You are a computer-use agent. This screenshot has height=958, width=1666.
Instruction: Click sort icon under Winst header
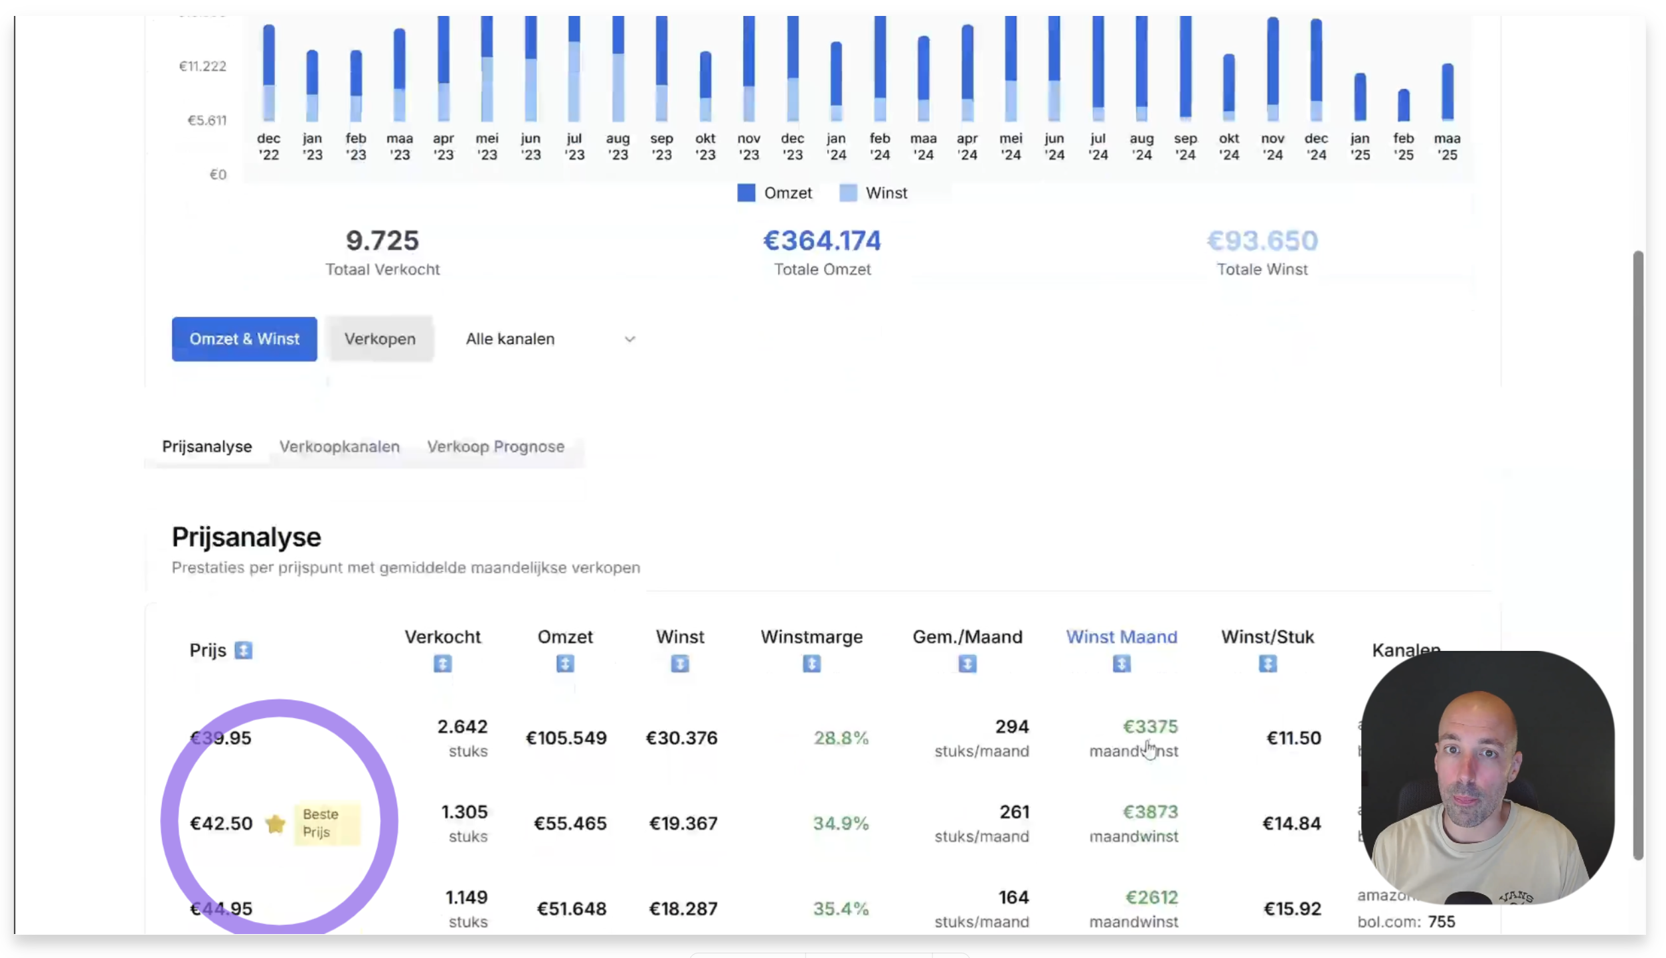(x=679, y=663)
